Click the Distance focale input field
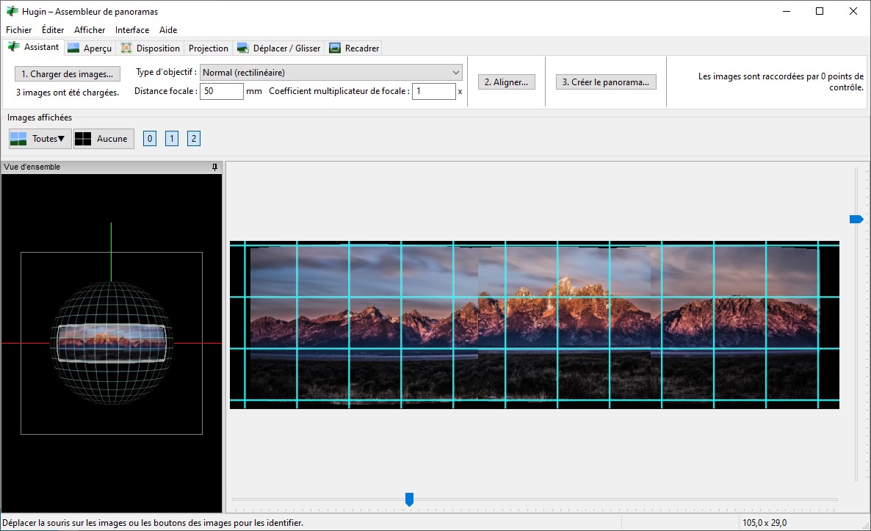The width and height of the screenshot is (871, 531). click(221, 92)
